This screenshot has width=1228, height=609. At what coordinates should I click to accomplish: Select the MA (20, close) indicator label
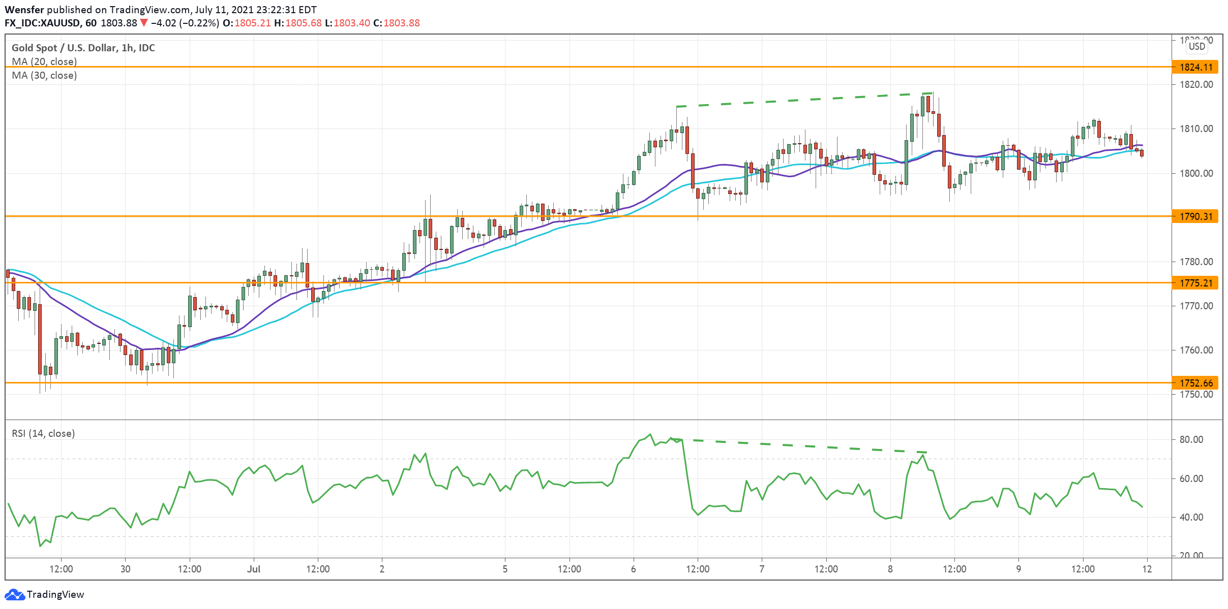click(44, 61)
